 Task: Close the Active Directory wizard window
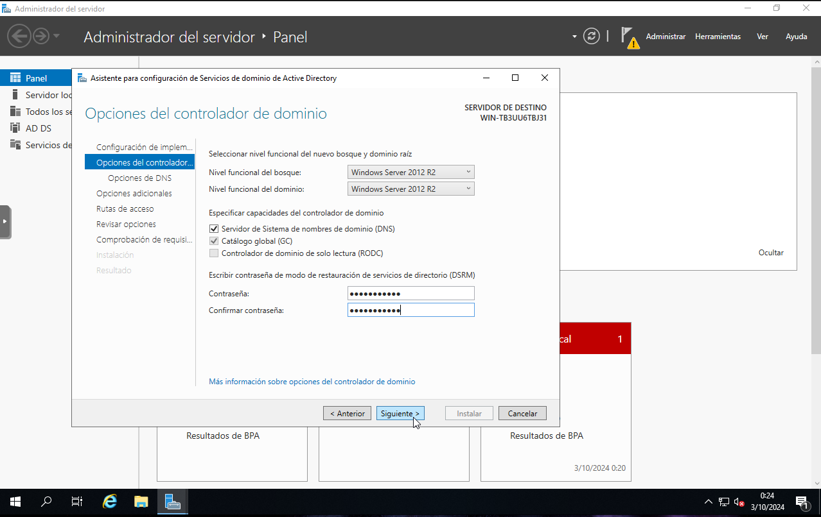[x=545, y=78]
